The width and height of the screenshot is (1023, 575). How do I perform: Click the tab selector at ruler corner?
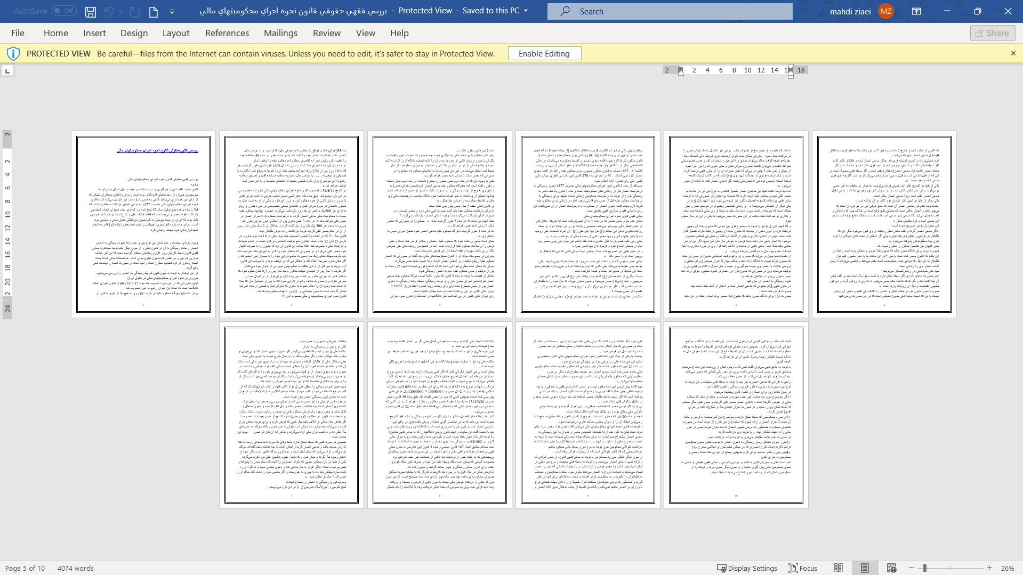click(7, 71)
